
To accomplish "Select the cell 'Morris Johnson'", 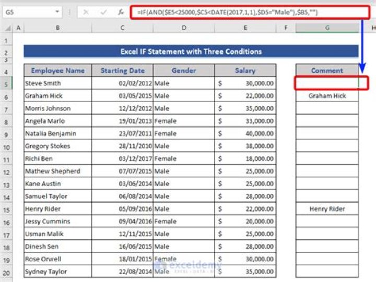I will (x=58, y=108).
